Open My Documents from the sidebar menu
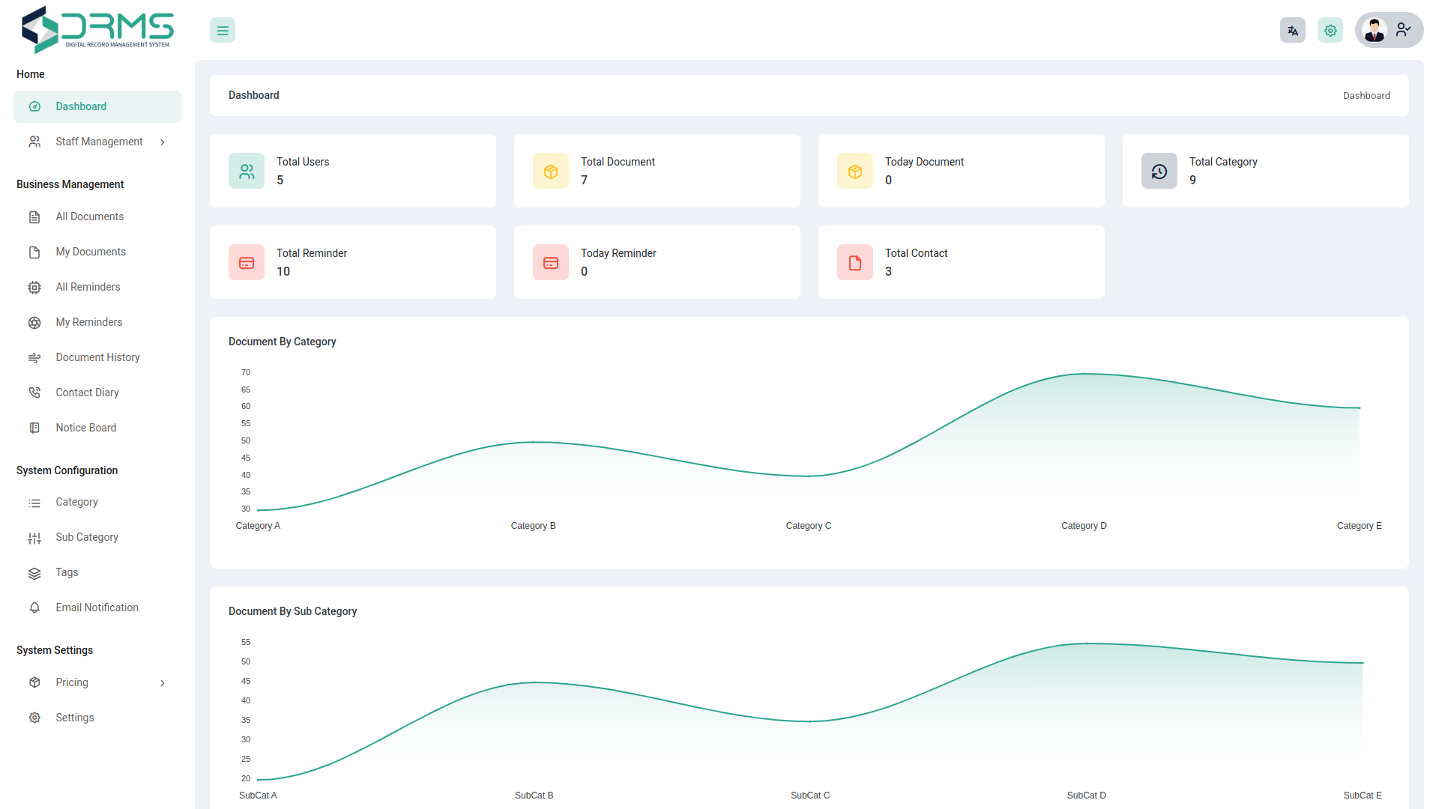 point(90,252)
